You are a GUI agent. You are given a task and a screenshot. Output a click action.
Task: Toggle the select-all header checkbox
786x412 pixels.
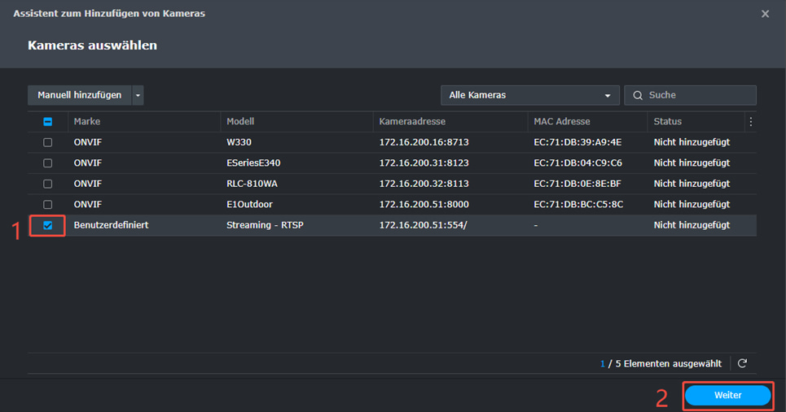(x=47, y=122)
